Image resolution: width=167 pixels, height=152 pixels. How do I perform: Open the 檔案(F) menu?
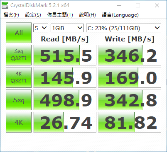point(11,15)
